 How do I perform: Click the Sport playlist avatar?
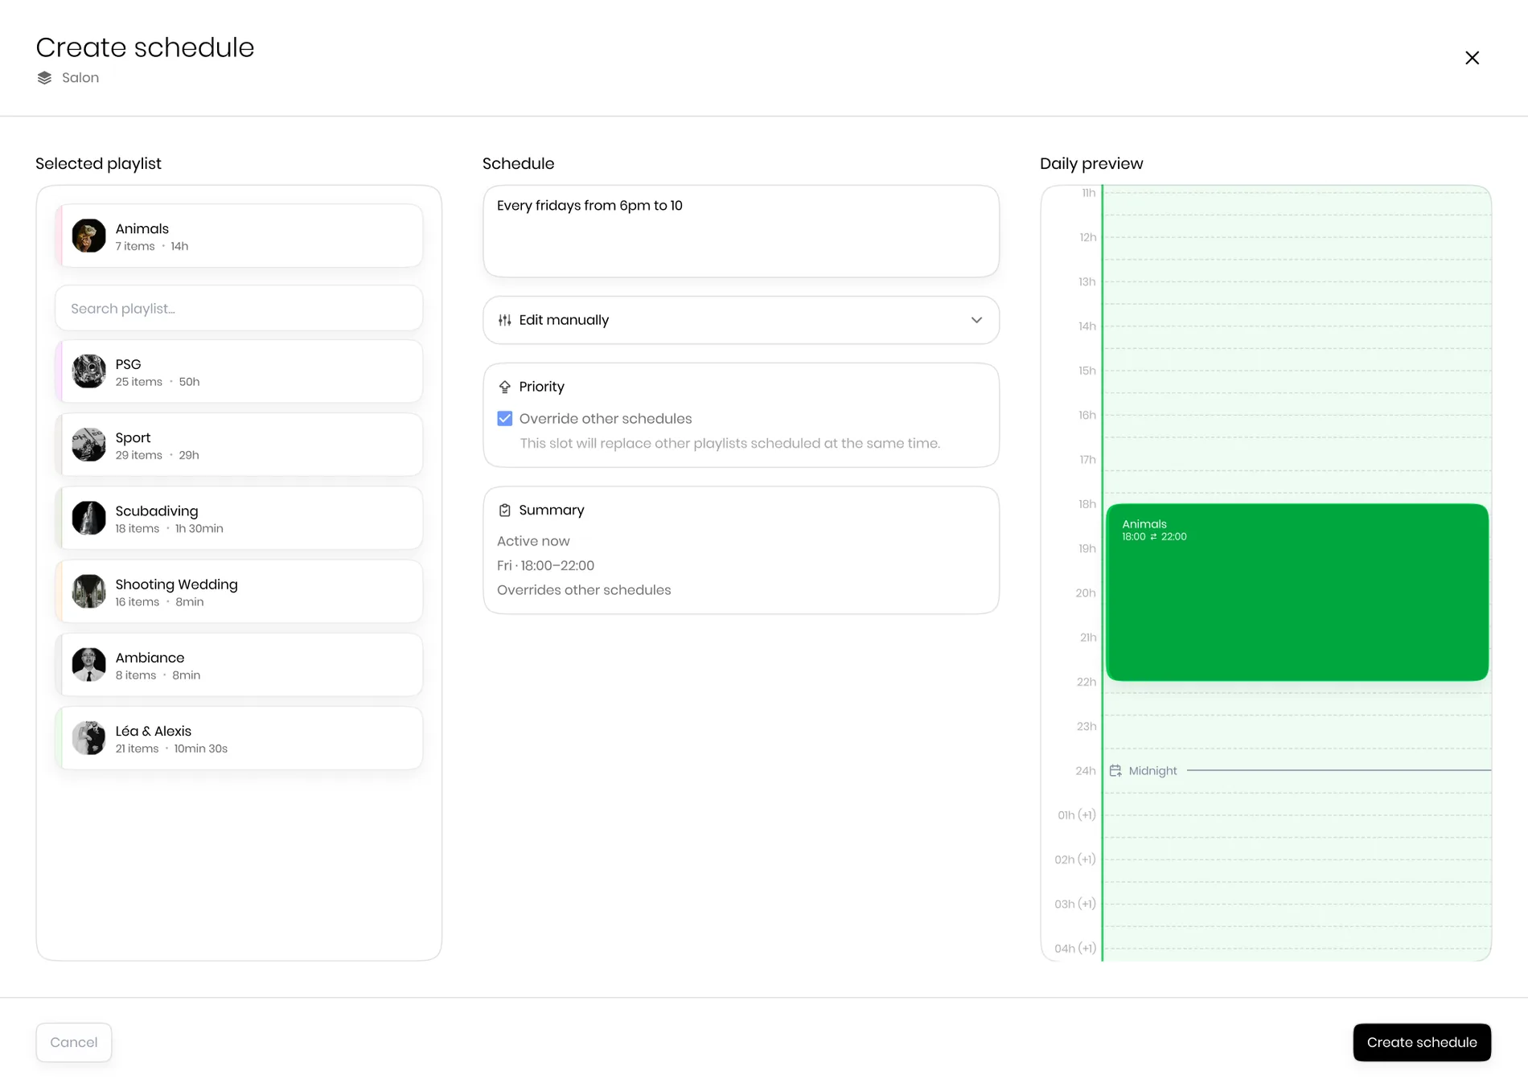click(x=88, y=445)
